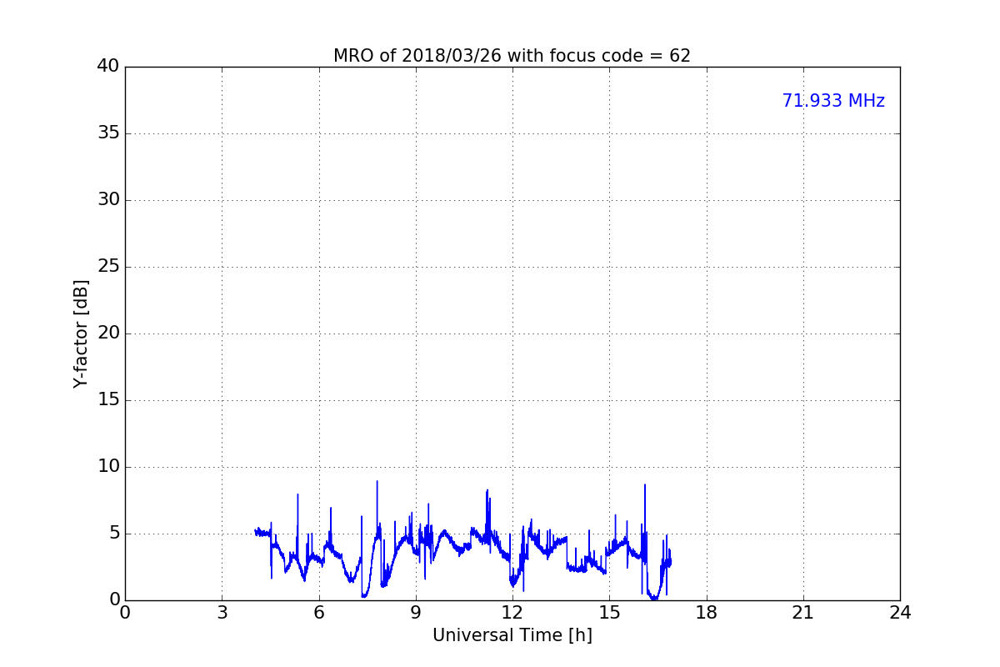
Task: Click the y-axis tick label "35"
Action: [x=108, y=133]
